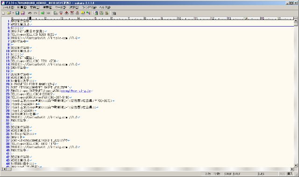299x177 pixels.
Task: Open the 設定(O) menu
Action: tap(74, 7)
